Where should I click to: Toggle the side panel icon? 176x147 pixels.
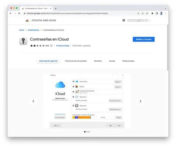coord(157,13)
